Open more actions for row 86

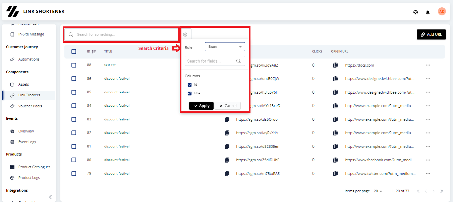(428, 79)
